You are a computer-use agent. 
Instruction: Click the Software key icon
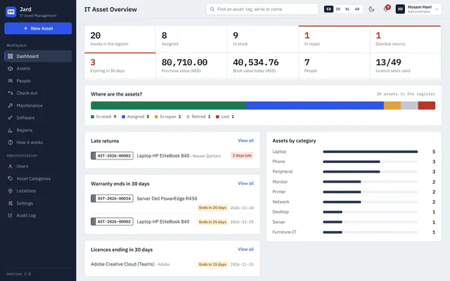(11, 118)
